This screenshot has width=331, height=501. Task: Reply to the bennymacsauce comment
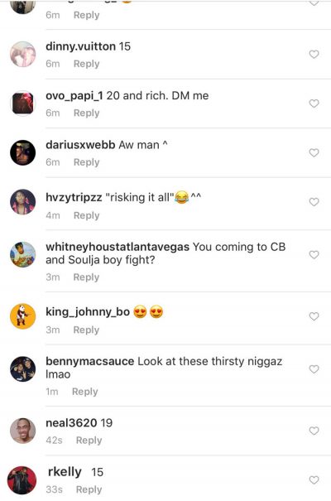[x=85, y=392]
